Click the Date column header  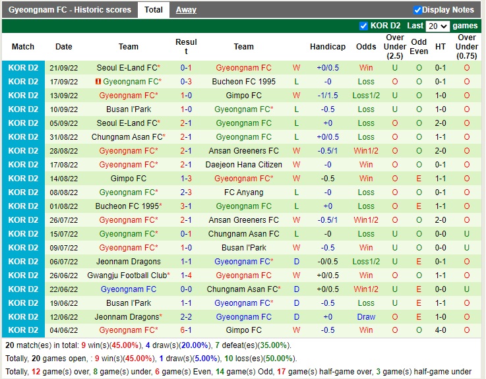[x=64, y=47]
